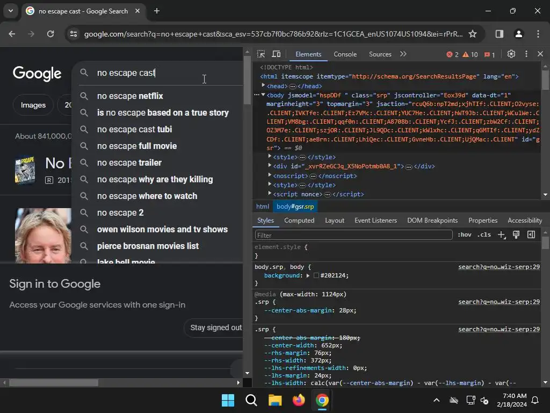
Task: Go to the Google logo homepage
Action: 37,73
